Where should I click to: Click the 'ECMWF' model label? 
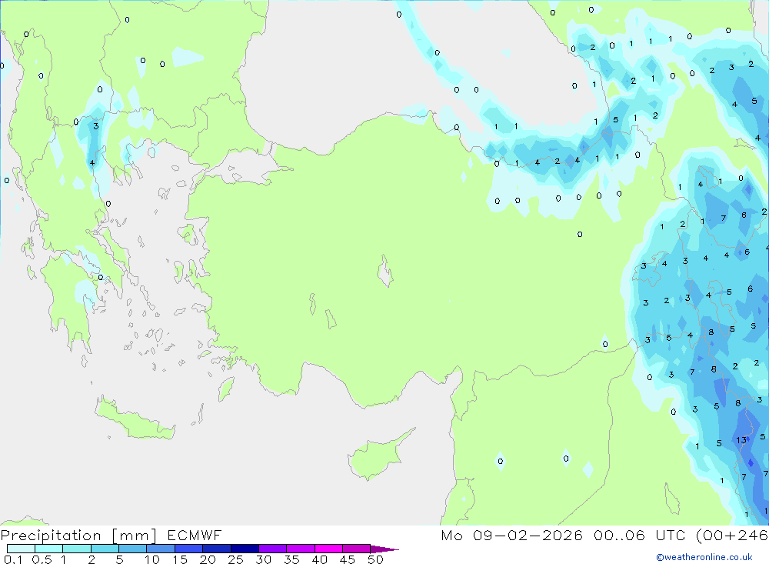tap(195, 536)
